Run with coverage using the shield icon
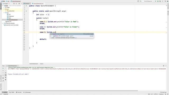The height and width of the screenshot is (95, 169). pyautogui.click(x=160, y=1)
